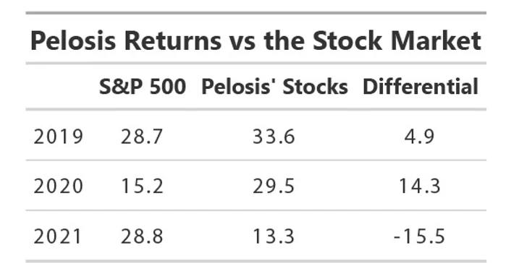
Task: Select the Differential column header
Action: tap(421, 87)
